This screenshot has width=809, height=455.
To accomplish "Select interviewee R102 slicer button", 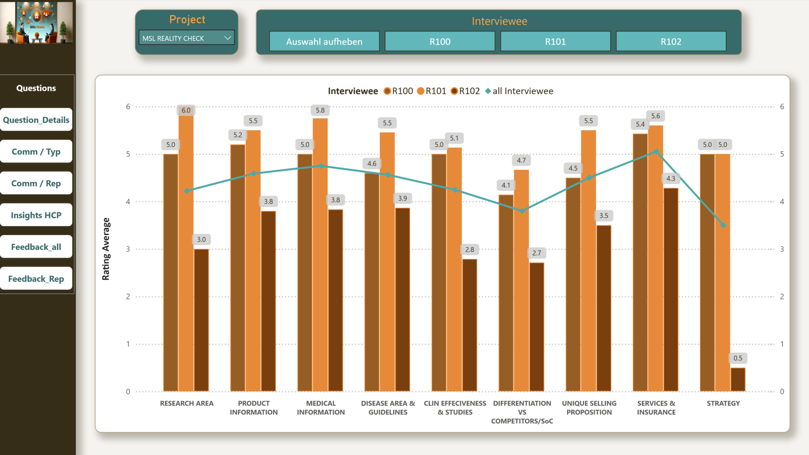I will coord(671,41).
